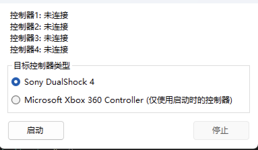
Task: Click the Sony DualShock 4 label text
Action: pyautogui.click(x=59, y=82)
